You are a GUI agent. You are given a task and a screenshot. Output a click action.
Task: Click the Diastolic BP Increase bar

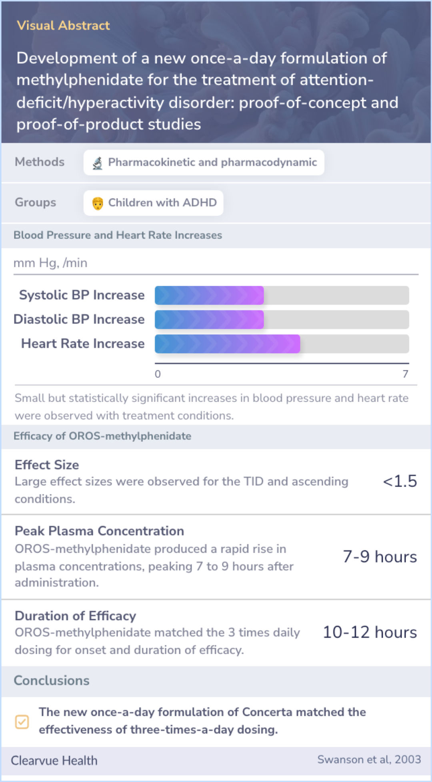tap(282, 319)
